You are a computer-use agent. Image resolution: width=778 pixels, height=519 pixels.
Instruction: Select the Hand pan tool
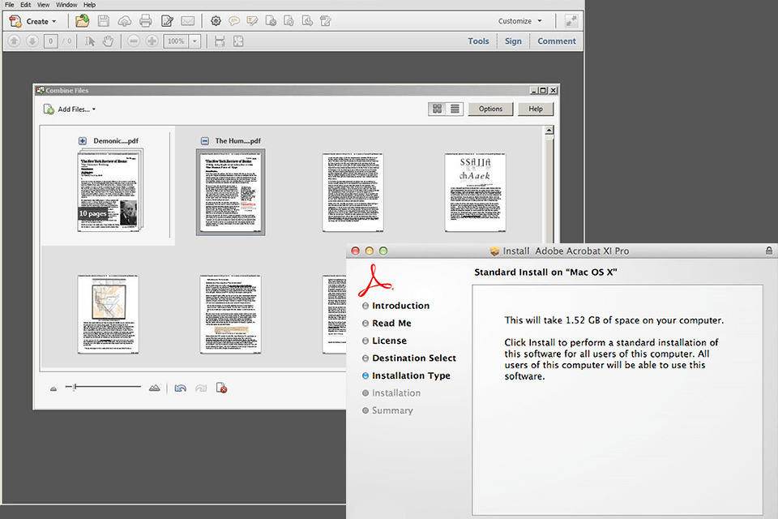point(108,41)
